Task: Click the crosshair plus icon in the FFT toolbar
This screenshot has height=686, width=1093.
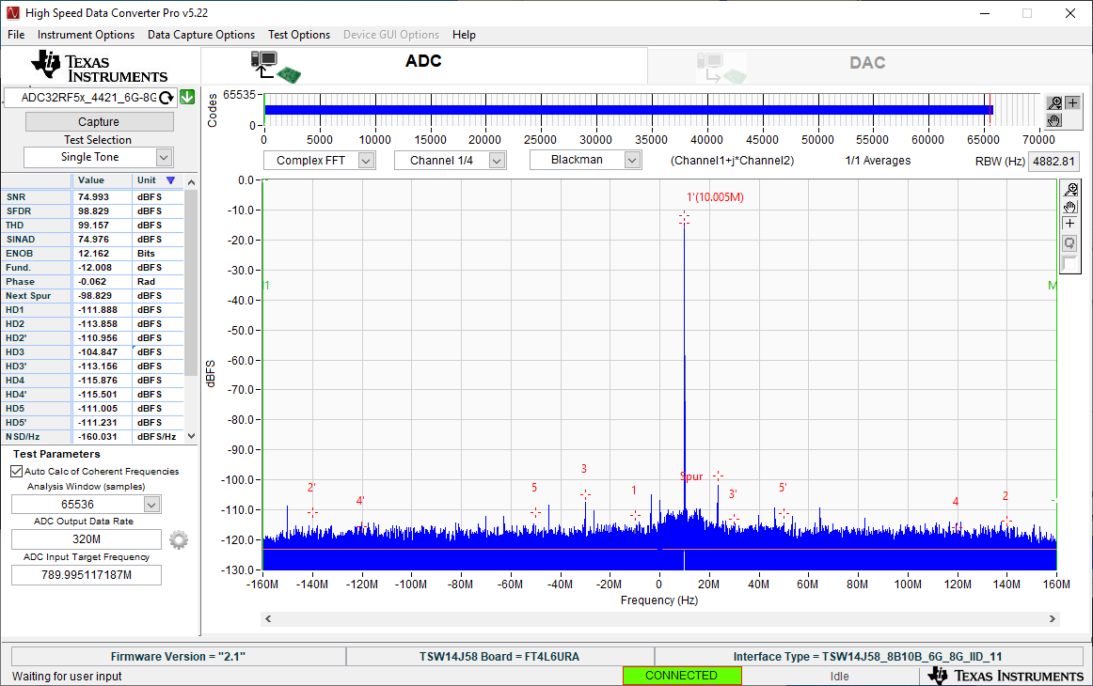Action: (x=1069, y=223)
